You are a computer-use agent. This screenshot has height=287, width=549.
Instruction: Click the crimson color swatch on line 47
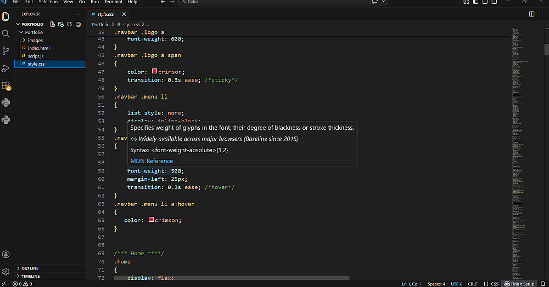point(154,72)
